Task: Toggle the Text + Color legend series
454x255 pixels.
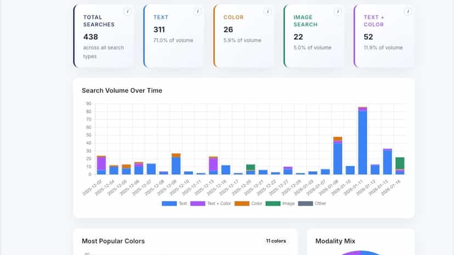Action: (x=211, y=204)
